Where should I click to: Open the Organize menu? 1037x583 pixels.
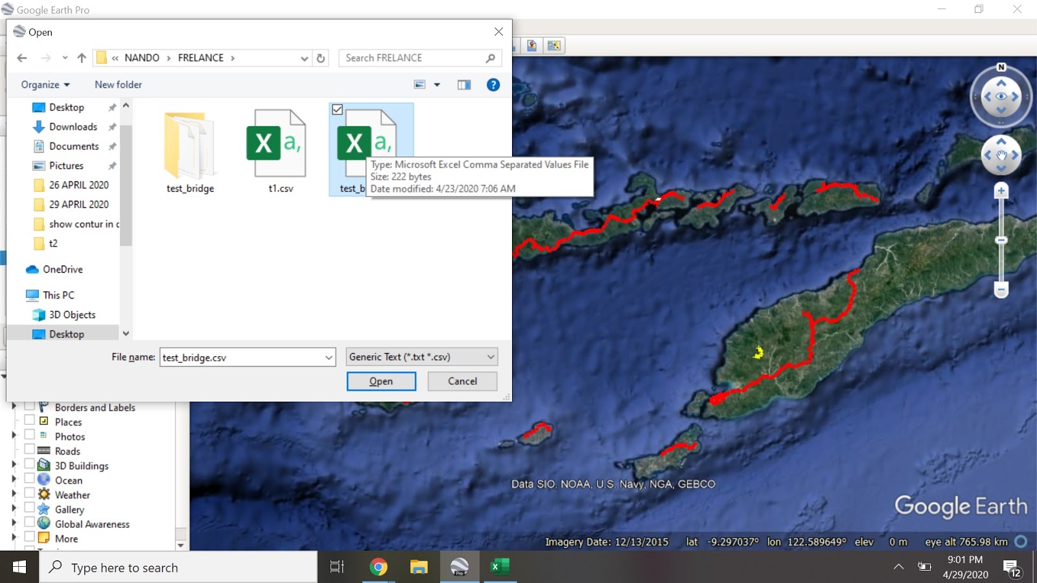[44, 84]
